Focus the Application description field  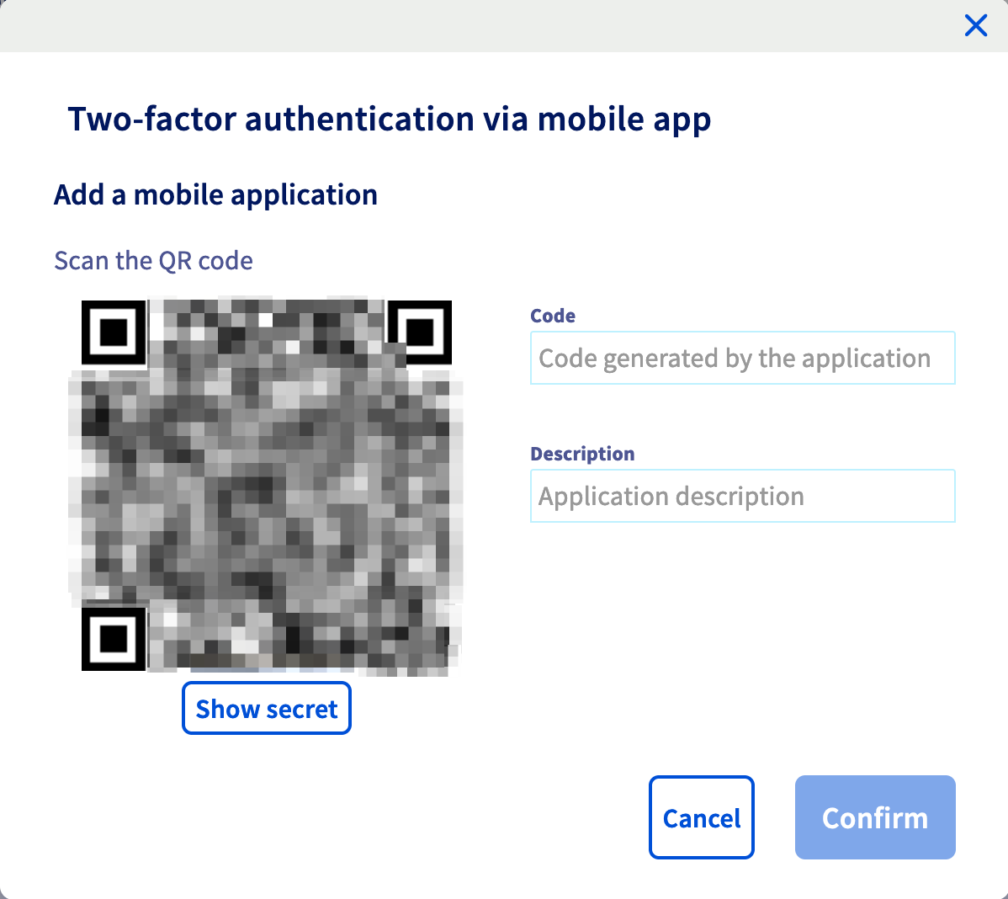pyautogui.click(x=741, y=496)
